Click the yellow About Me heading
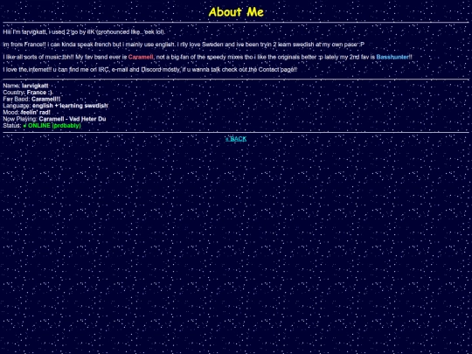 pyautogui.click(x=236, y=12)
